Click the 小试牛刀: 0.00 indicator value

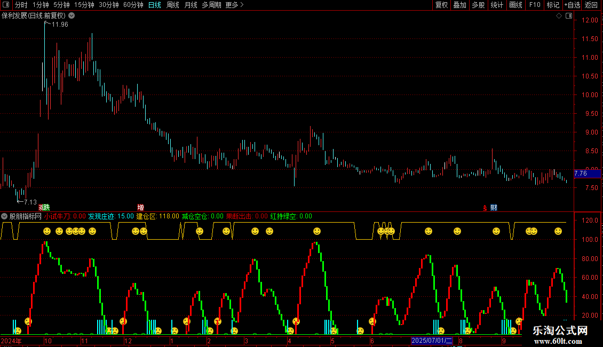click(x=65, y=216)
